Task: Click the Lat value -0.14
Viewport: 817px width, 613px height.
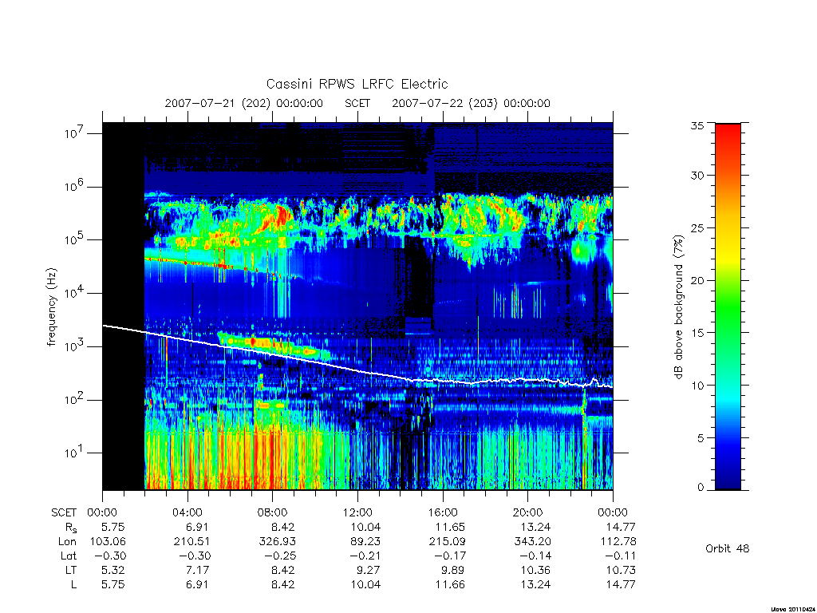Action: 535,556
